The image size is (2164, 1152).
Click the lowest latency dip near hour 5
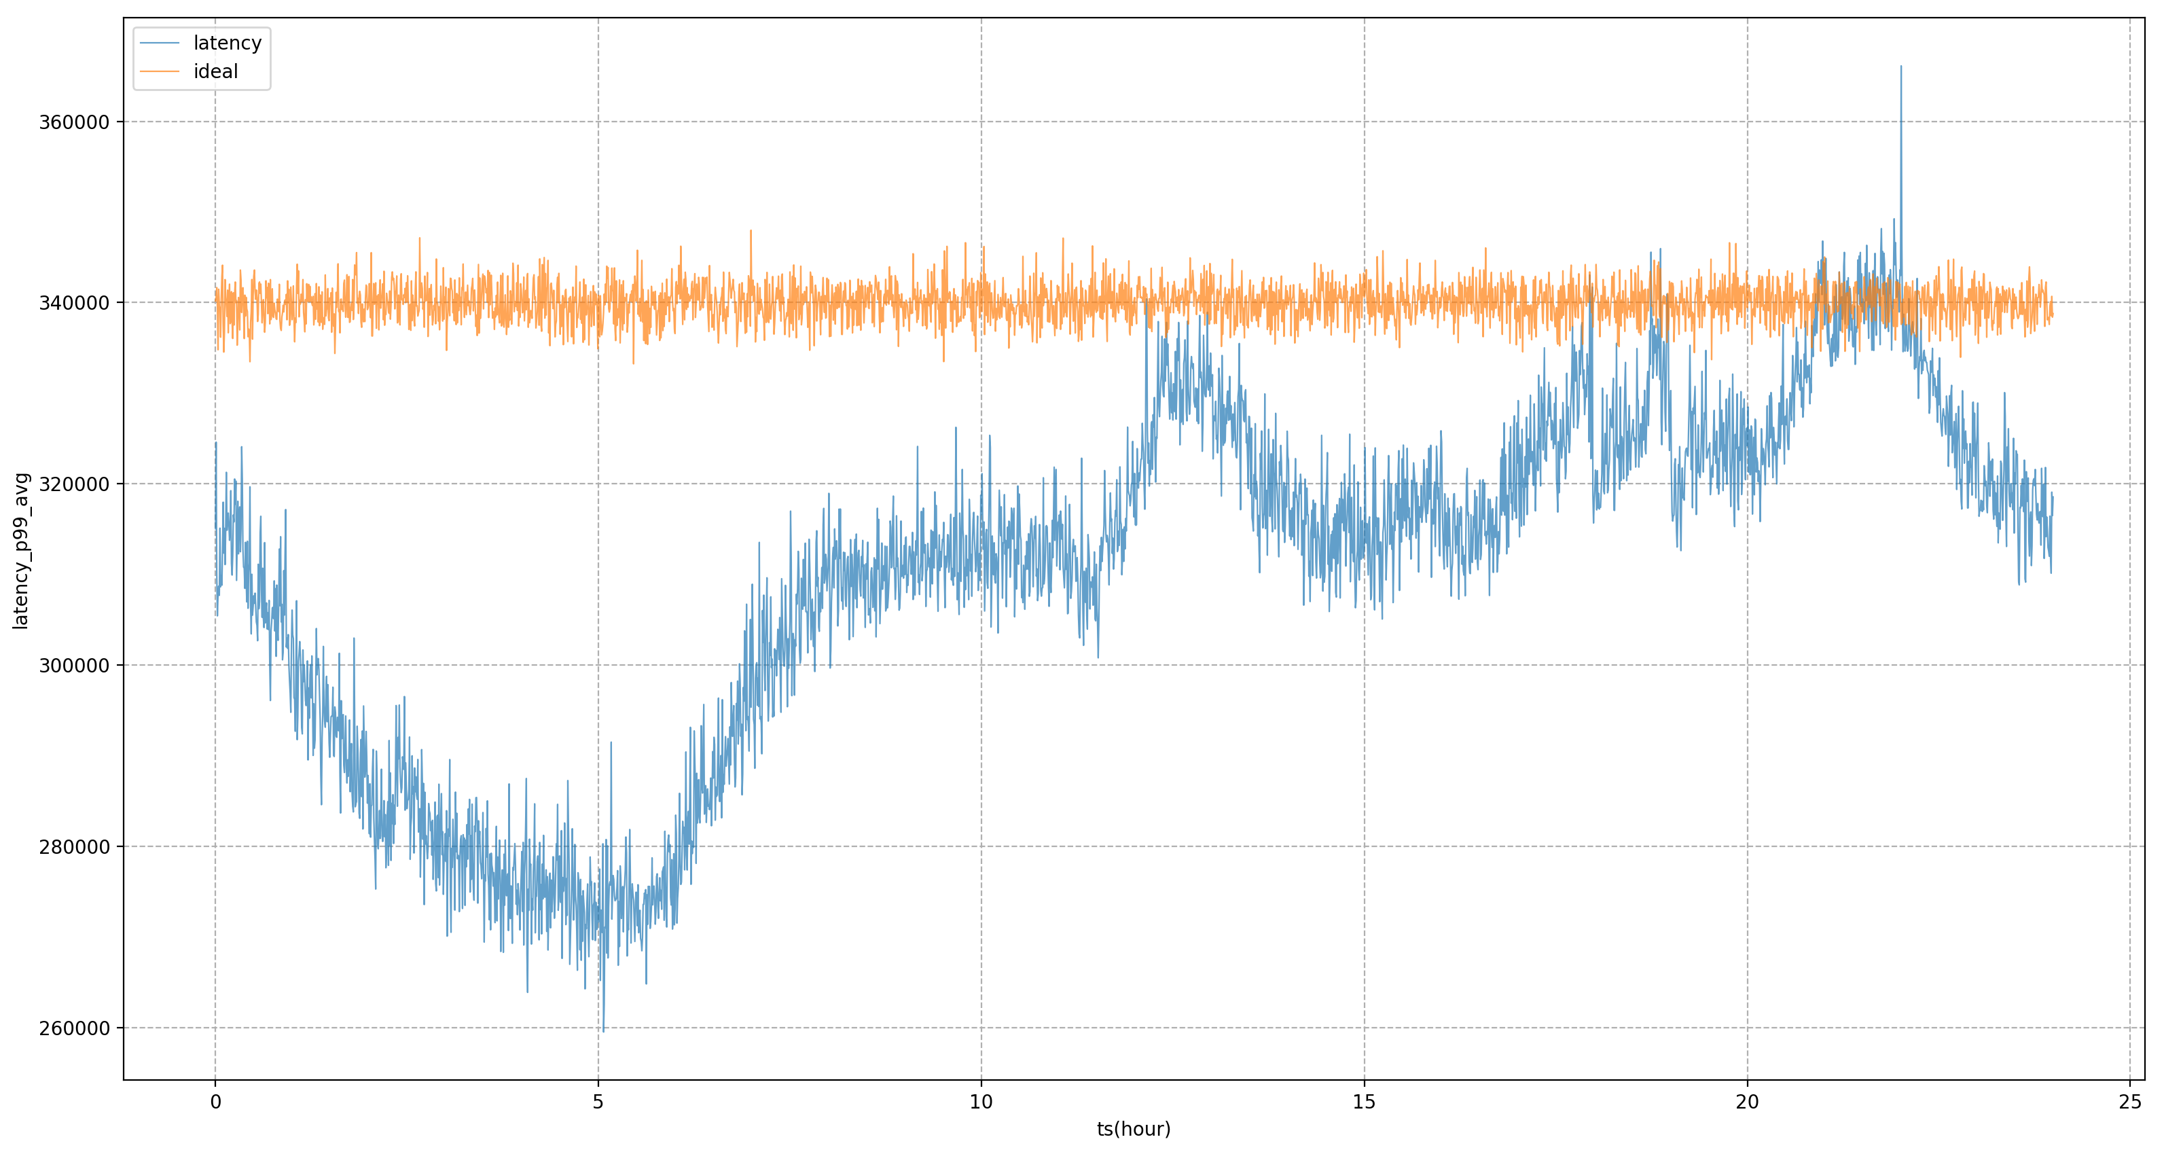[x=603, y=1030]
